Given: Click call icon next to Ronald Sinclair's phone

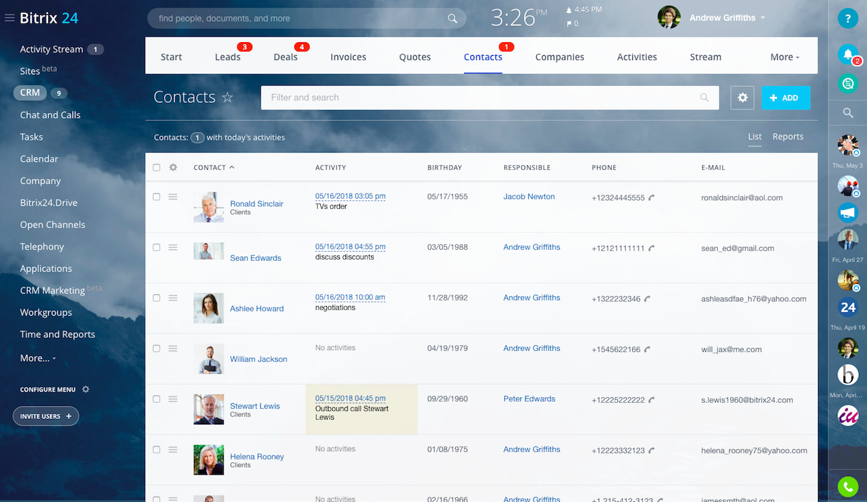Looking at the screenshot, I should (651, 198).
